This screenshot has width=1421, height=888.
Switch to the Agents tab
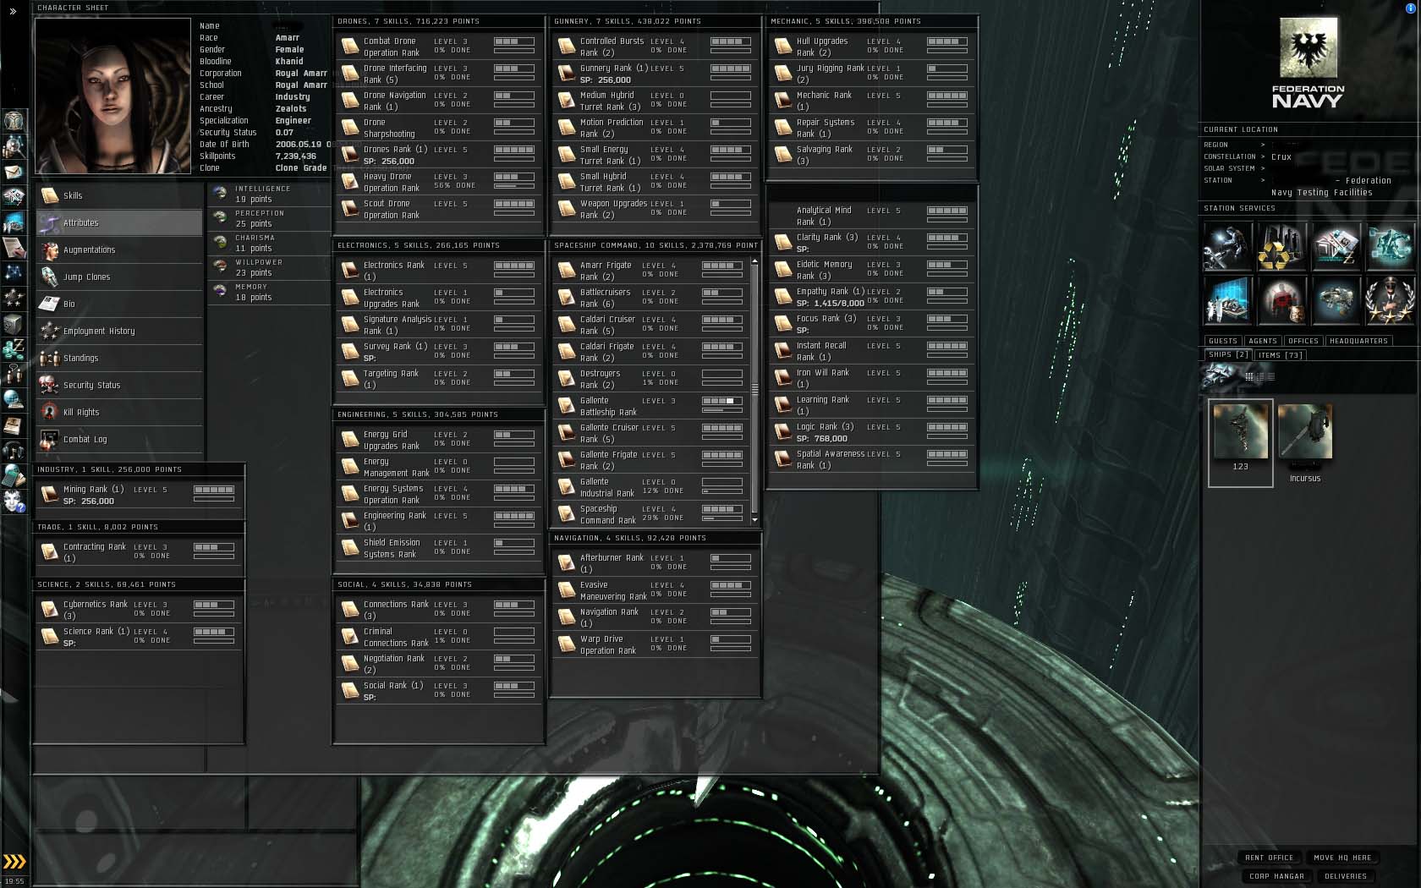pos(1263,341)
